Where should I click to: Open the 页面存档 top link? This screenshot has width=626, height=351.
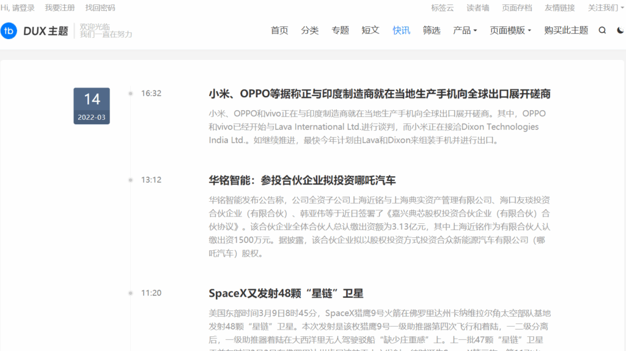(517, 7)
